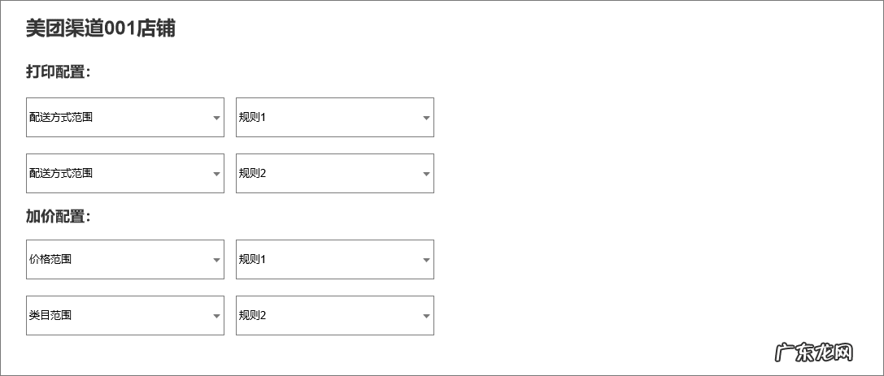This screenshot has height=376, width=884.
Task: Click arrow icon of 价格范围 dropdown
Action: [216, 260]
